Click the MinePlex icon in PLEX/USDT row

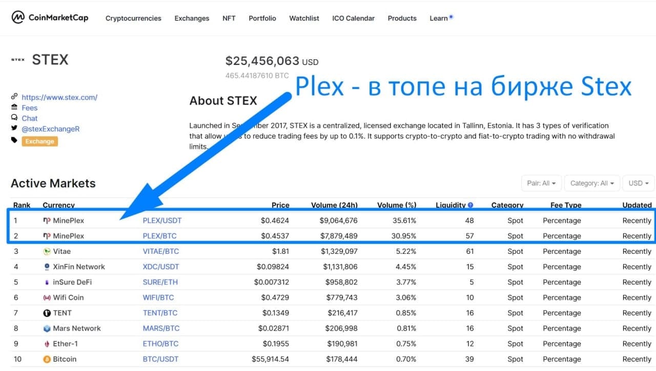point(47,221)
